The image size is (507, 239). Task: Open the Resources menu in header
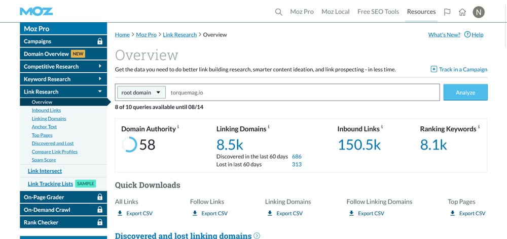(421, 12)
